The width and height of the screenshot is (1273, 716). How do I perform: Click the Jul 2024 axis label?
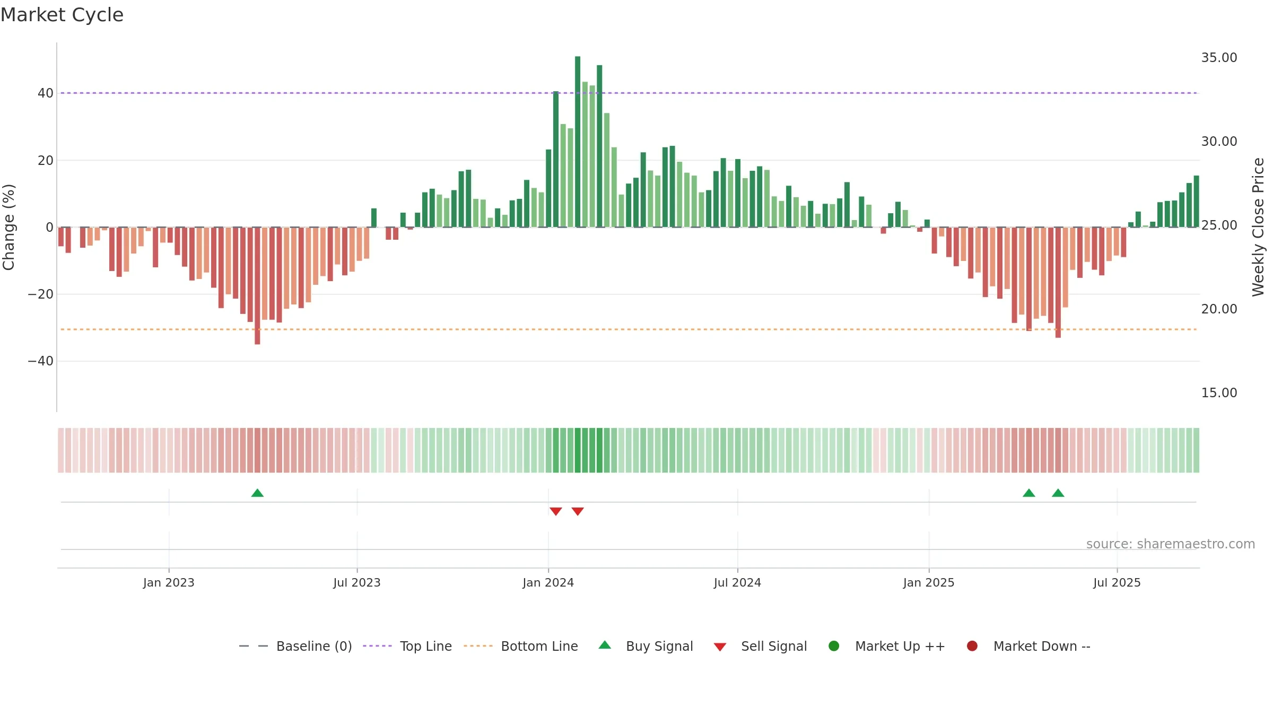[737, 582]
